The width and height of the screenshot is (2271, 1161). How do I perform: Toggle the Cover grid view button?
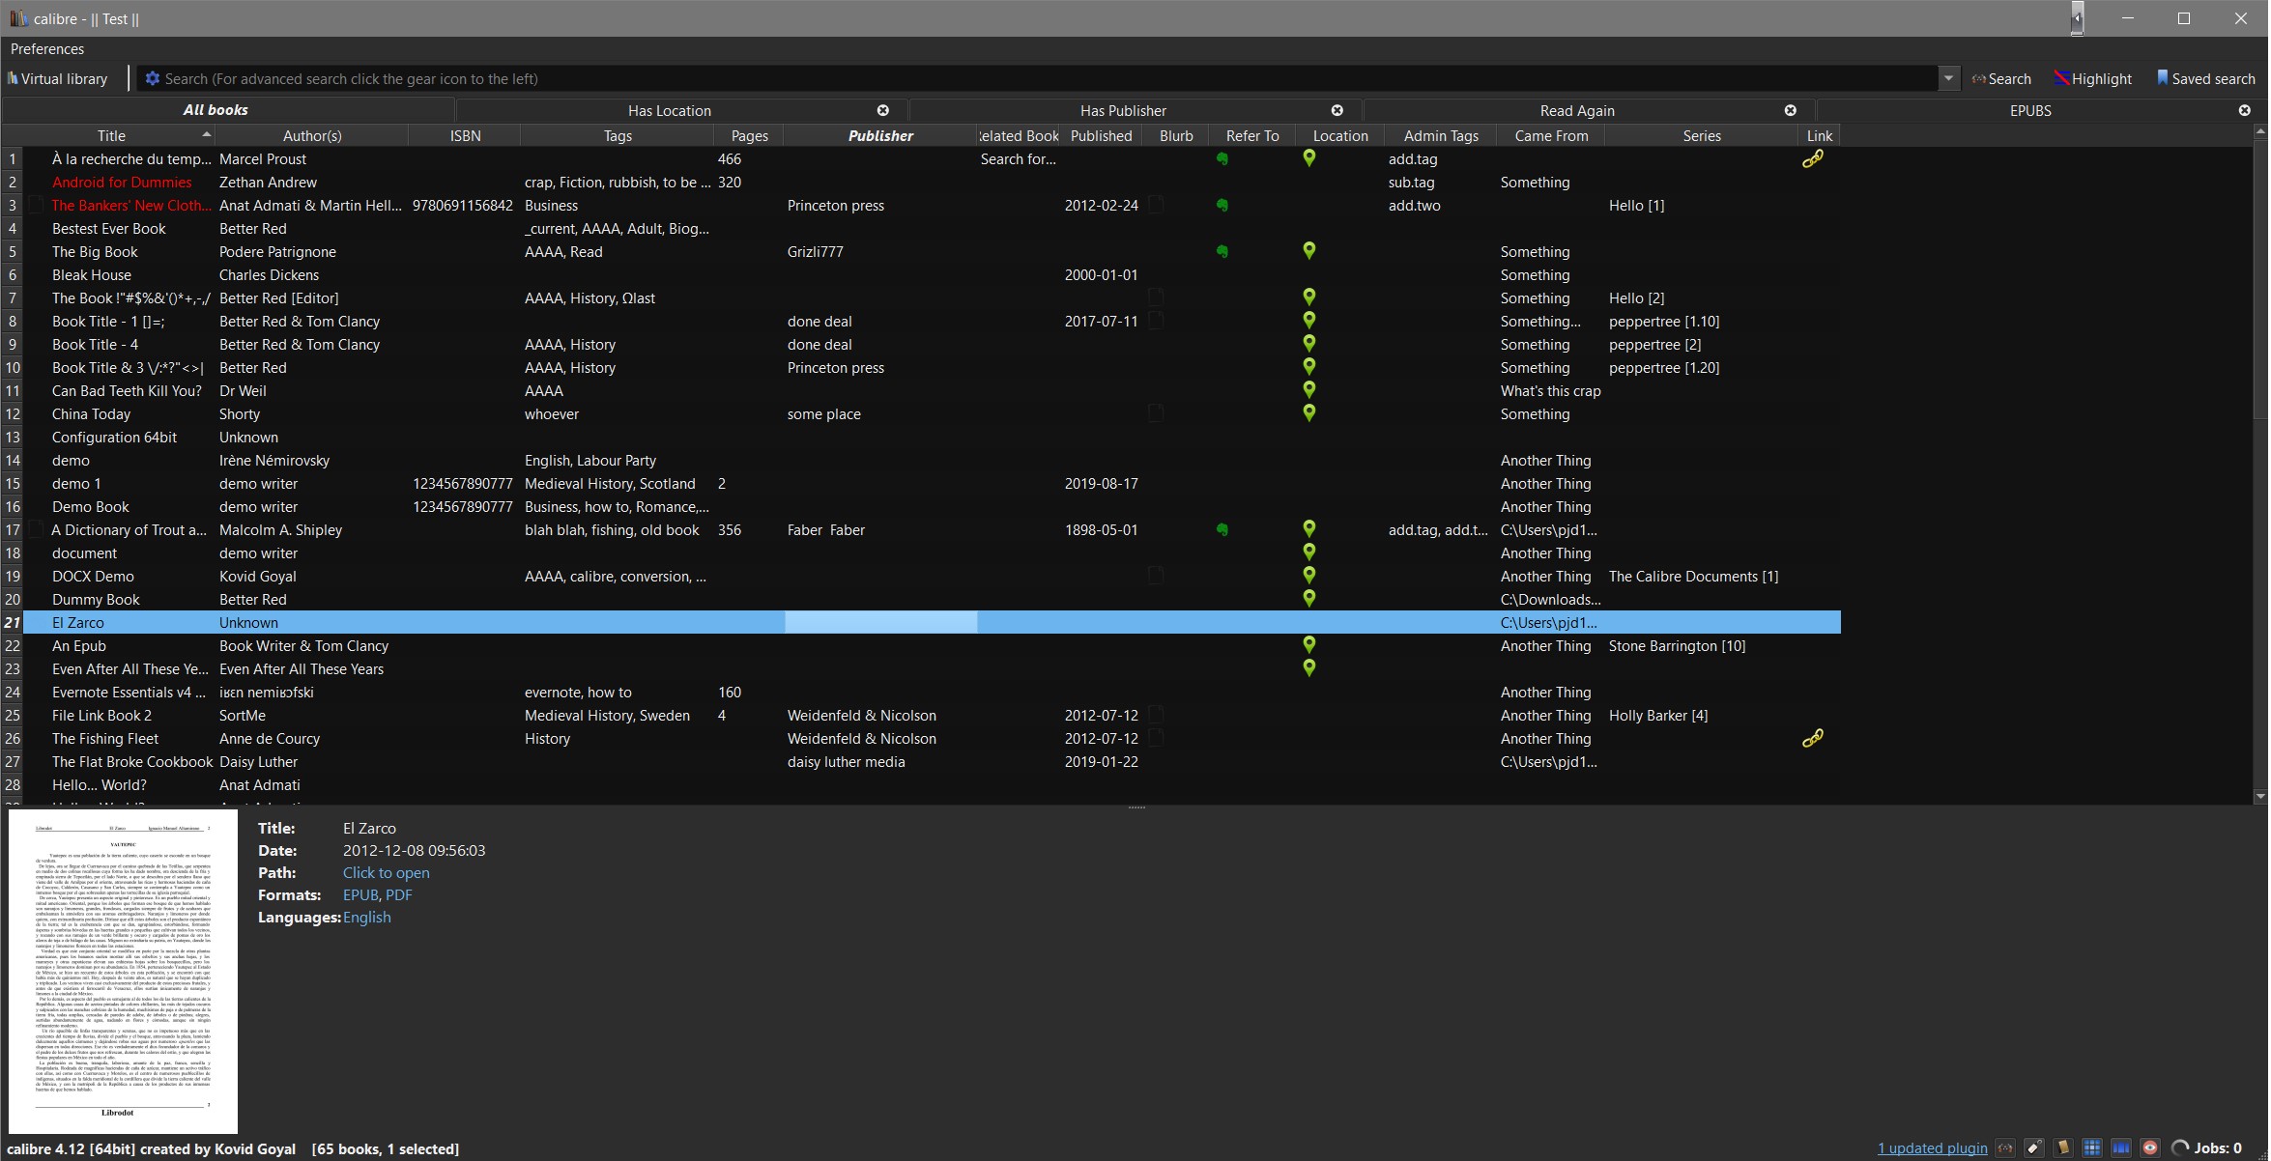[2092, 1148]
